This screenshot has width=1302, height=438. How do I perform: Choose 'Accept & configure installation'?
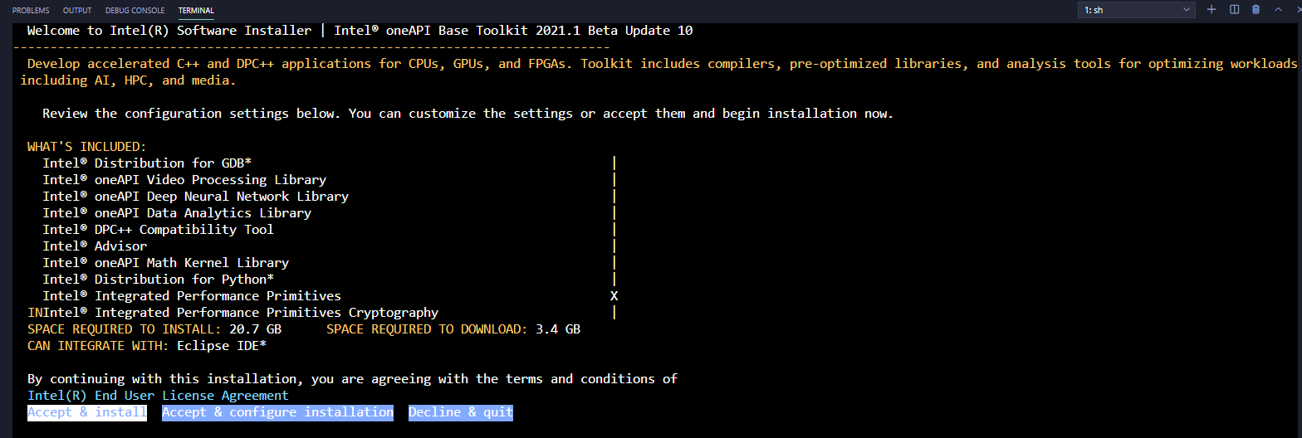point(277,412)
